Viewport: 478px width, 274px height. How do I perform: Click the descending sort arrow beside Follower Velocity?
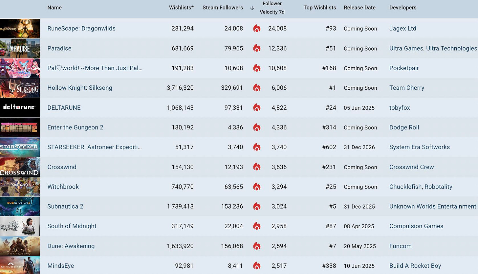point(252,8)
